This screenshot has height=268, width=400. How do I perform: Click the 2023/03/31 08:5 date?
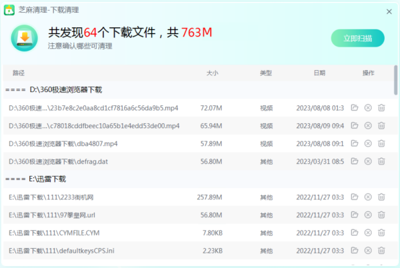pyautogui.click(x=320, y=162)
